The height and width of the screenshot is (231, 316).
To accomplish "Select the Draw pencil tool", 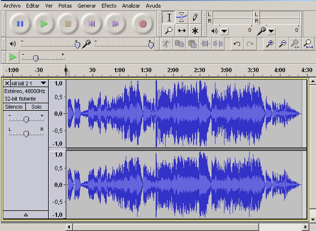I will coord(195,18).
